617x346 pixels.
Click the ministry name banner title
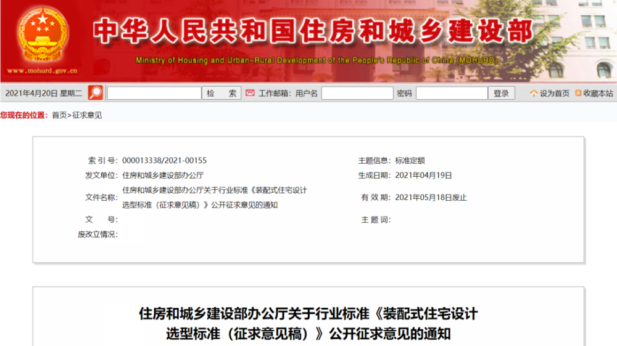click(313, 31)
